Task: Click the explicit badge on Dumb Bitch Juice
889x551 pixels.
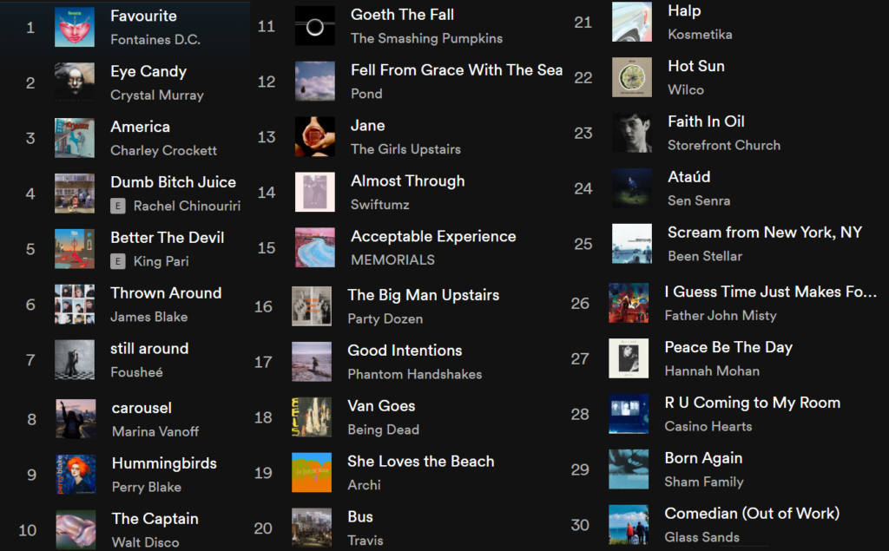Action: click(117, 207)
